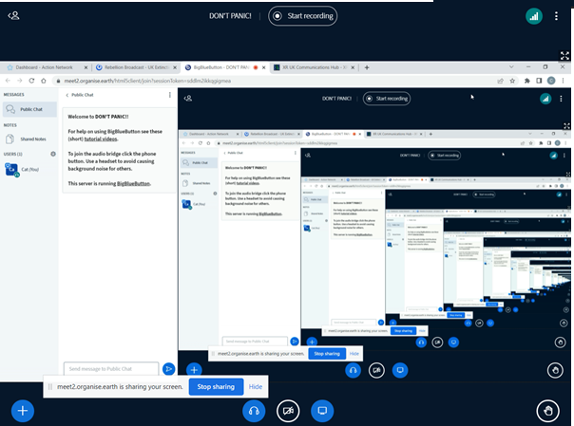This screenshot has height=426, width=574.
Task: Click the largest Send message to Public Chat field
Action: click(x=111, y=369)
